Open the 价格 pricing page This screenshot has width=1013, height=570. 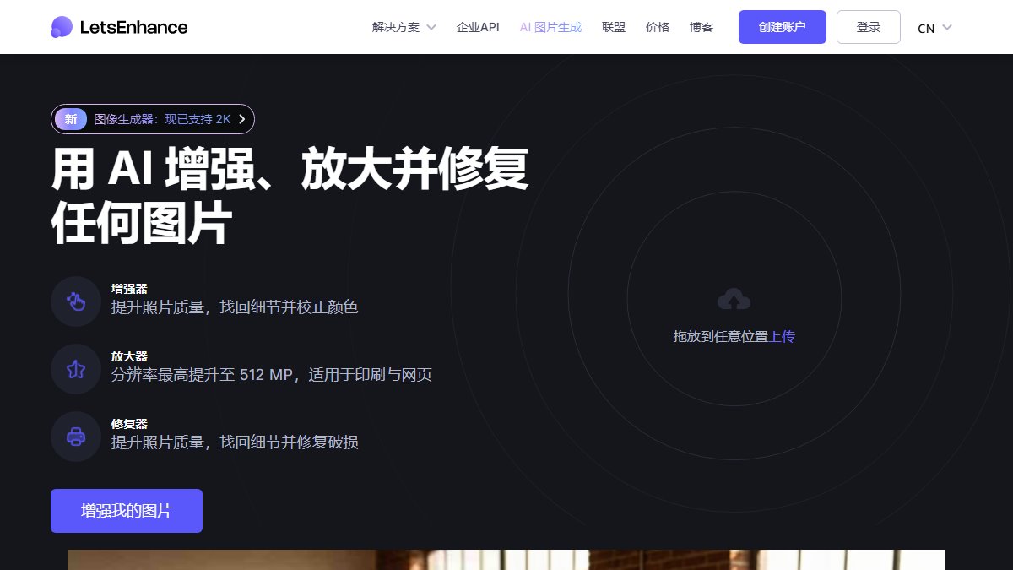658,27
